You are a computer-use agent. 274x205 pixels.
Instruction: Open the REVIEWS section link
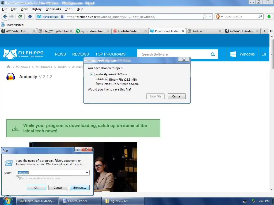[x=81, y=54]
